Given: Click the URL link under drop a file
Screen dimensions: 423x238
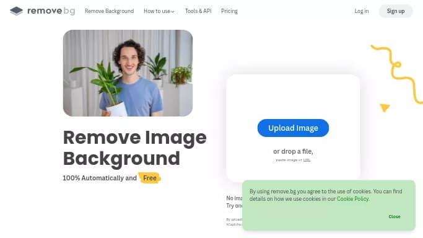Looking at the screenshot, I should tap(307, 160).
